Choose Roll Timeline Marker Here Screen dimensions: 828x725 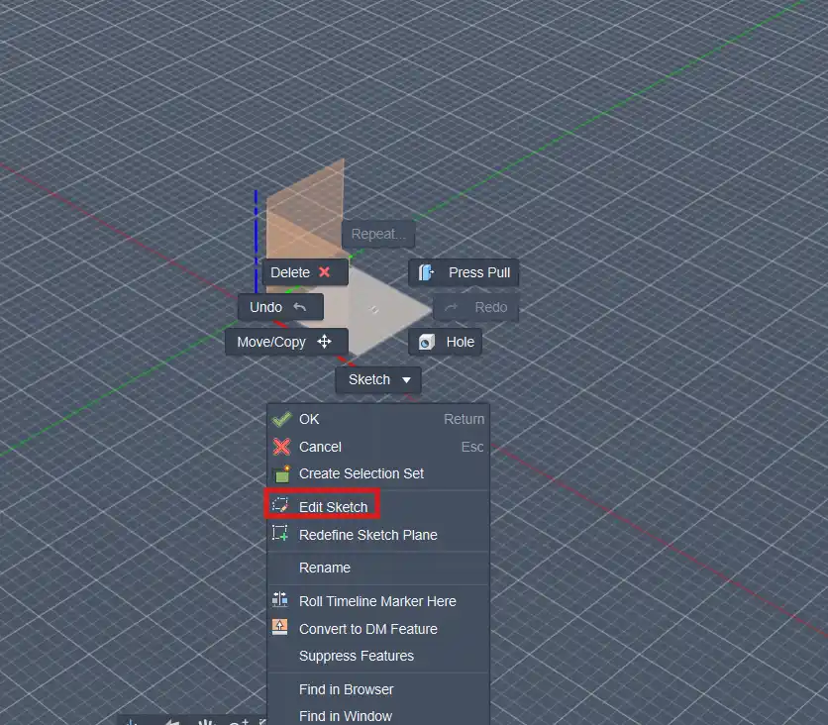378,601
